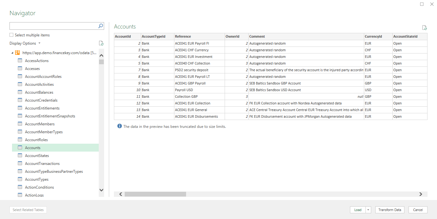The image size is (437, 219).
Task: Cancel the Navigator dialog
Action: (x=418, y=210)
